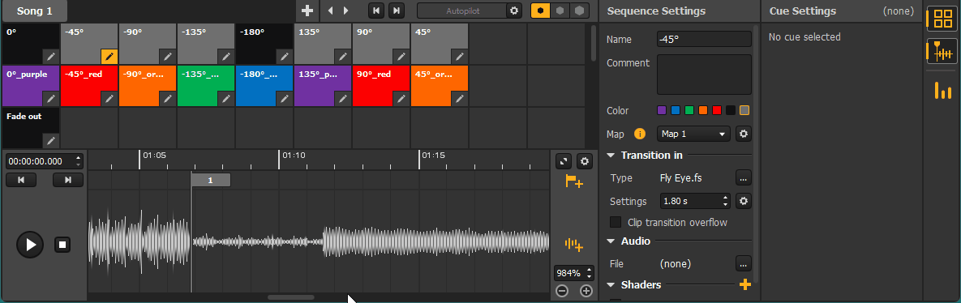Click the Comment text box

(704, 75)
